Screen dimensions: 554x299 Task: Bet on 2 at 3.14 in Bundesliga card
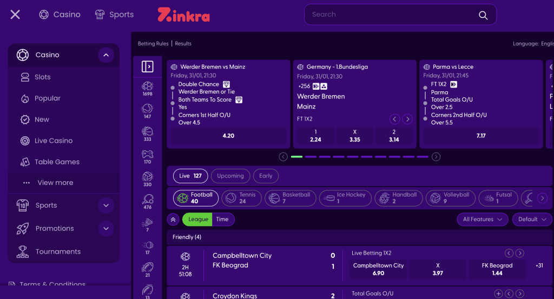pos(394,136)
